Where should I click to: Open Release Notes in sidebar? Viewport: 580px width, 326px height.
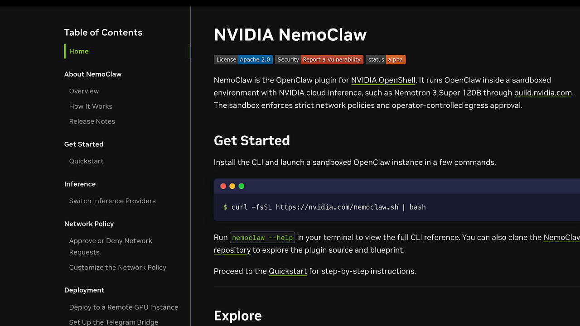pyautogui.click(x=92, y=121)
